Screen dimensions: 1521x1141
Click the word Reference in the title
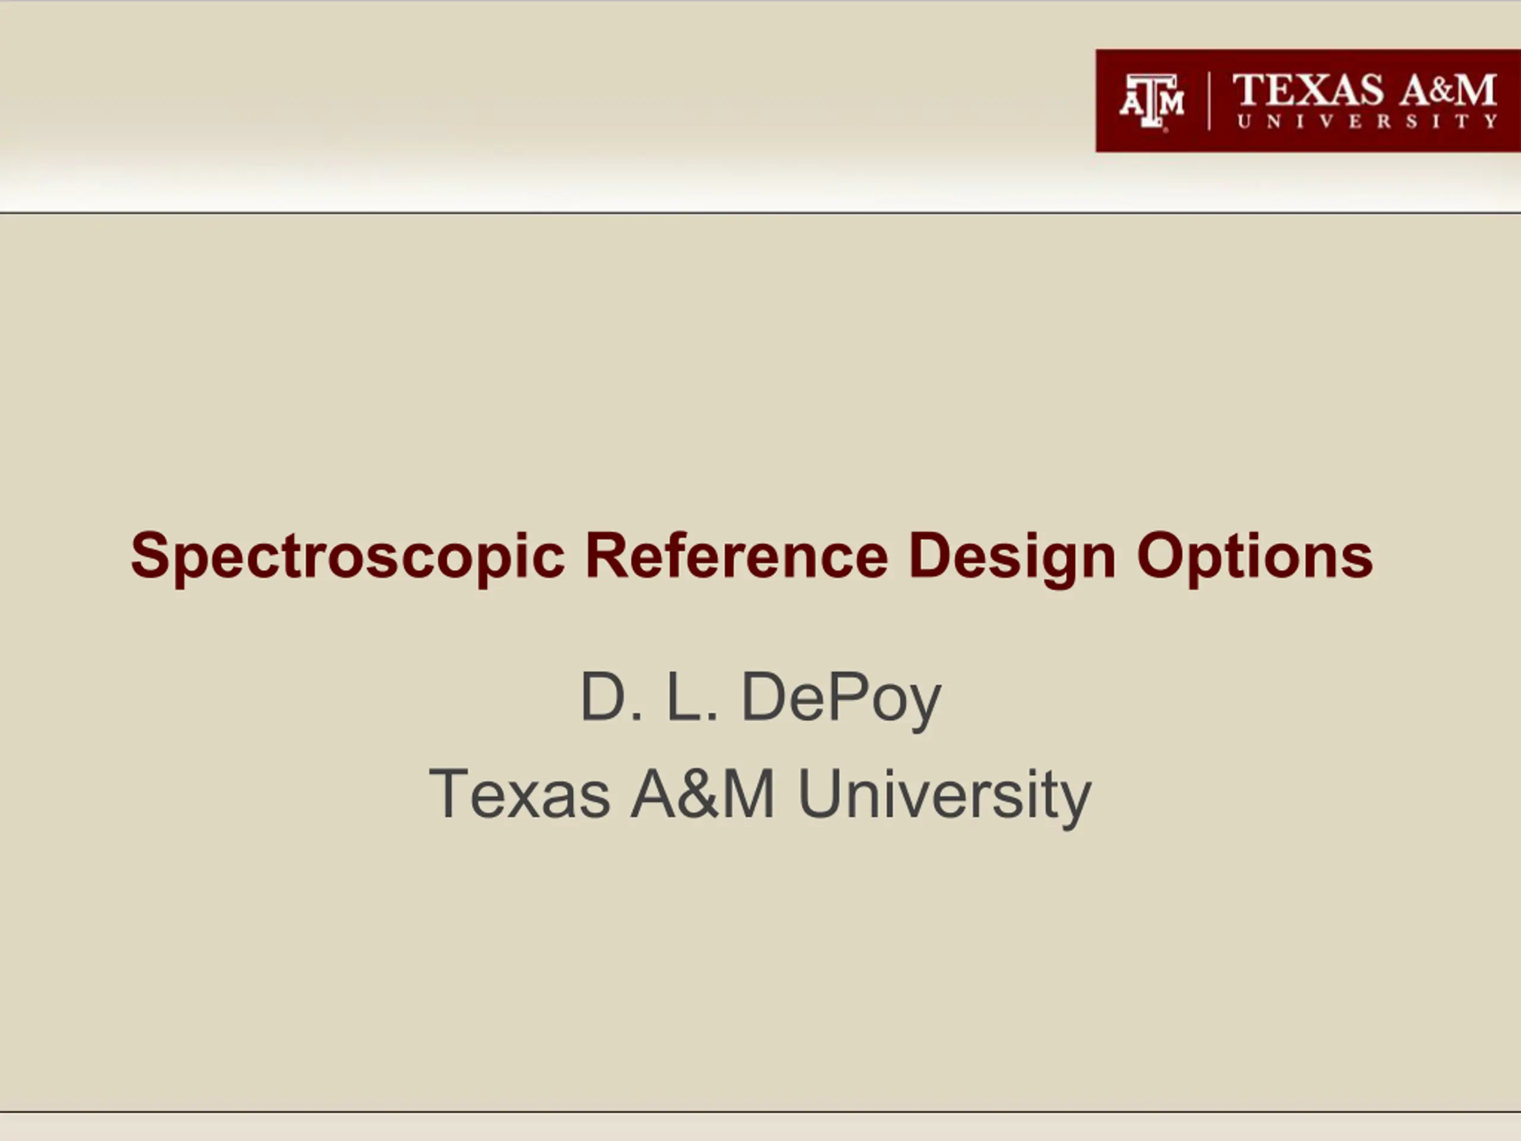tap(736, 556)
